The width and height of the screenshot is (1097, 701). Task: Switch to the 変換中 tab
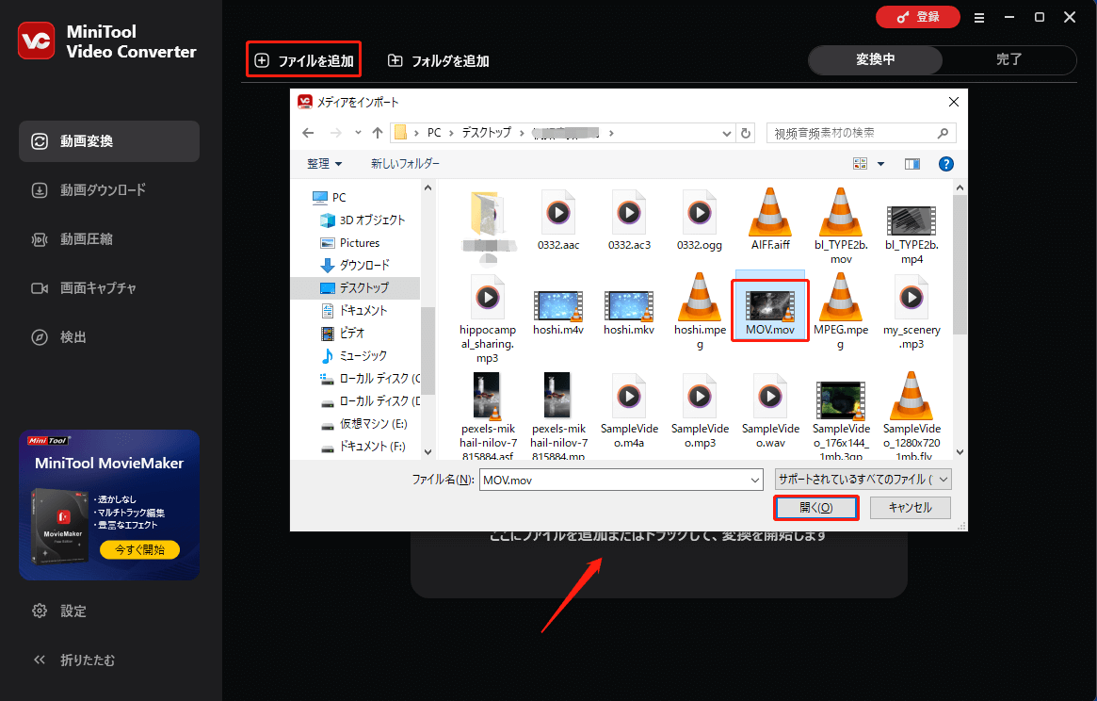(875, 59)
